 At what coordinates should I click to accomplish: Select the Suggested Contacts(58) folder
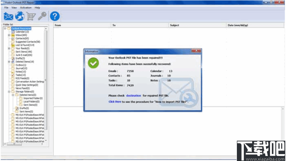(x=28, y=42)
